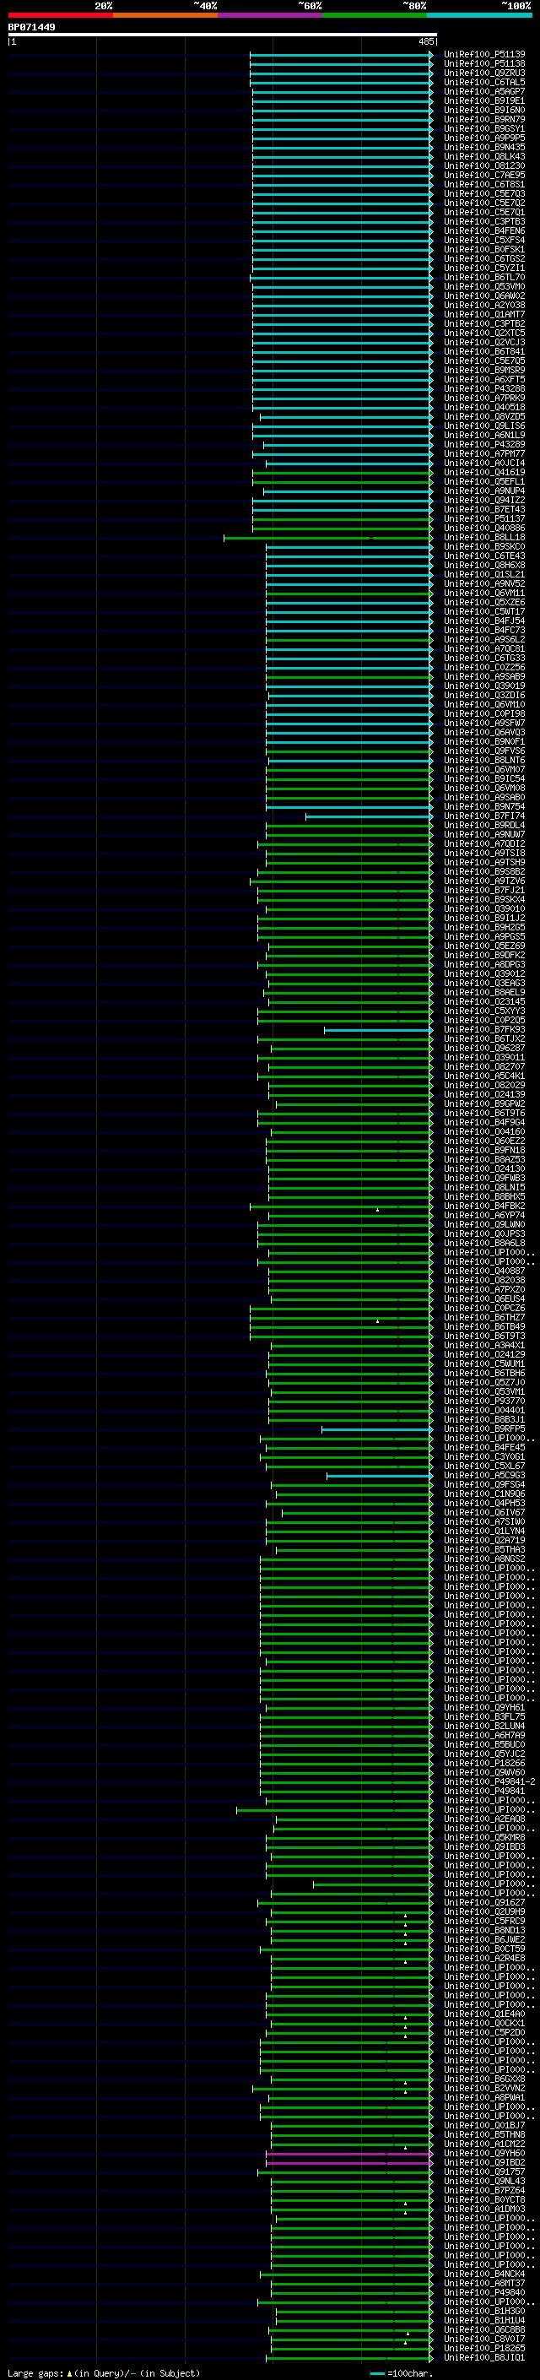
Task: Click the white query sequence bar
Action: (x=223, y=35)
